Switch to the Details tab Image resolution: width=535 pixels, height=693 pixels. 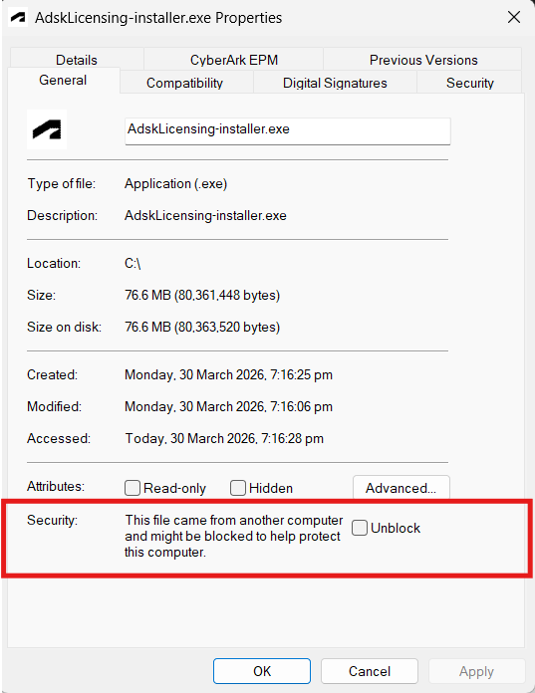[x=77, y=59]
